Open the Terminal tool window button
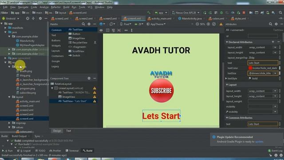The height and width of the screenshot is (160, 284). [72, 151]
